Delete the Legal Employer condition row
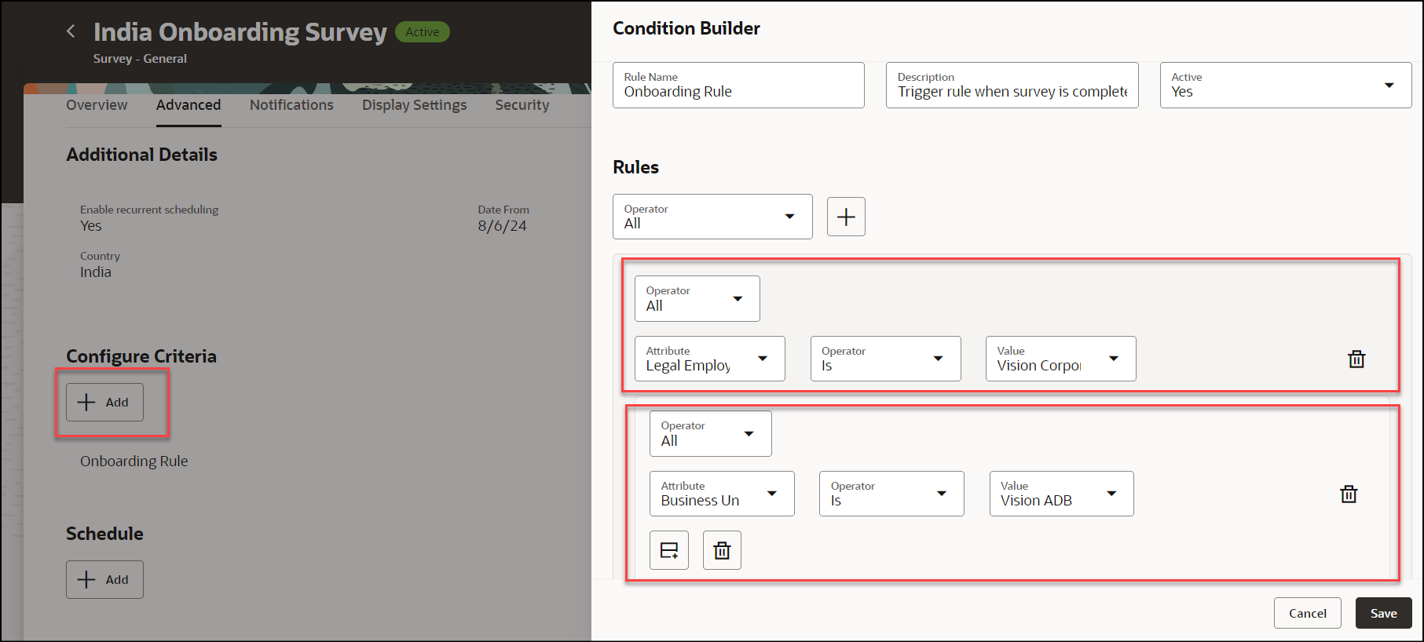The height and width of the screenshot is (642, 1424). 1356,359
